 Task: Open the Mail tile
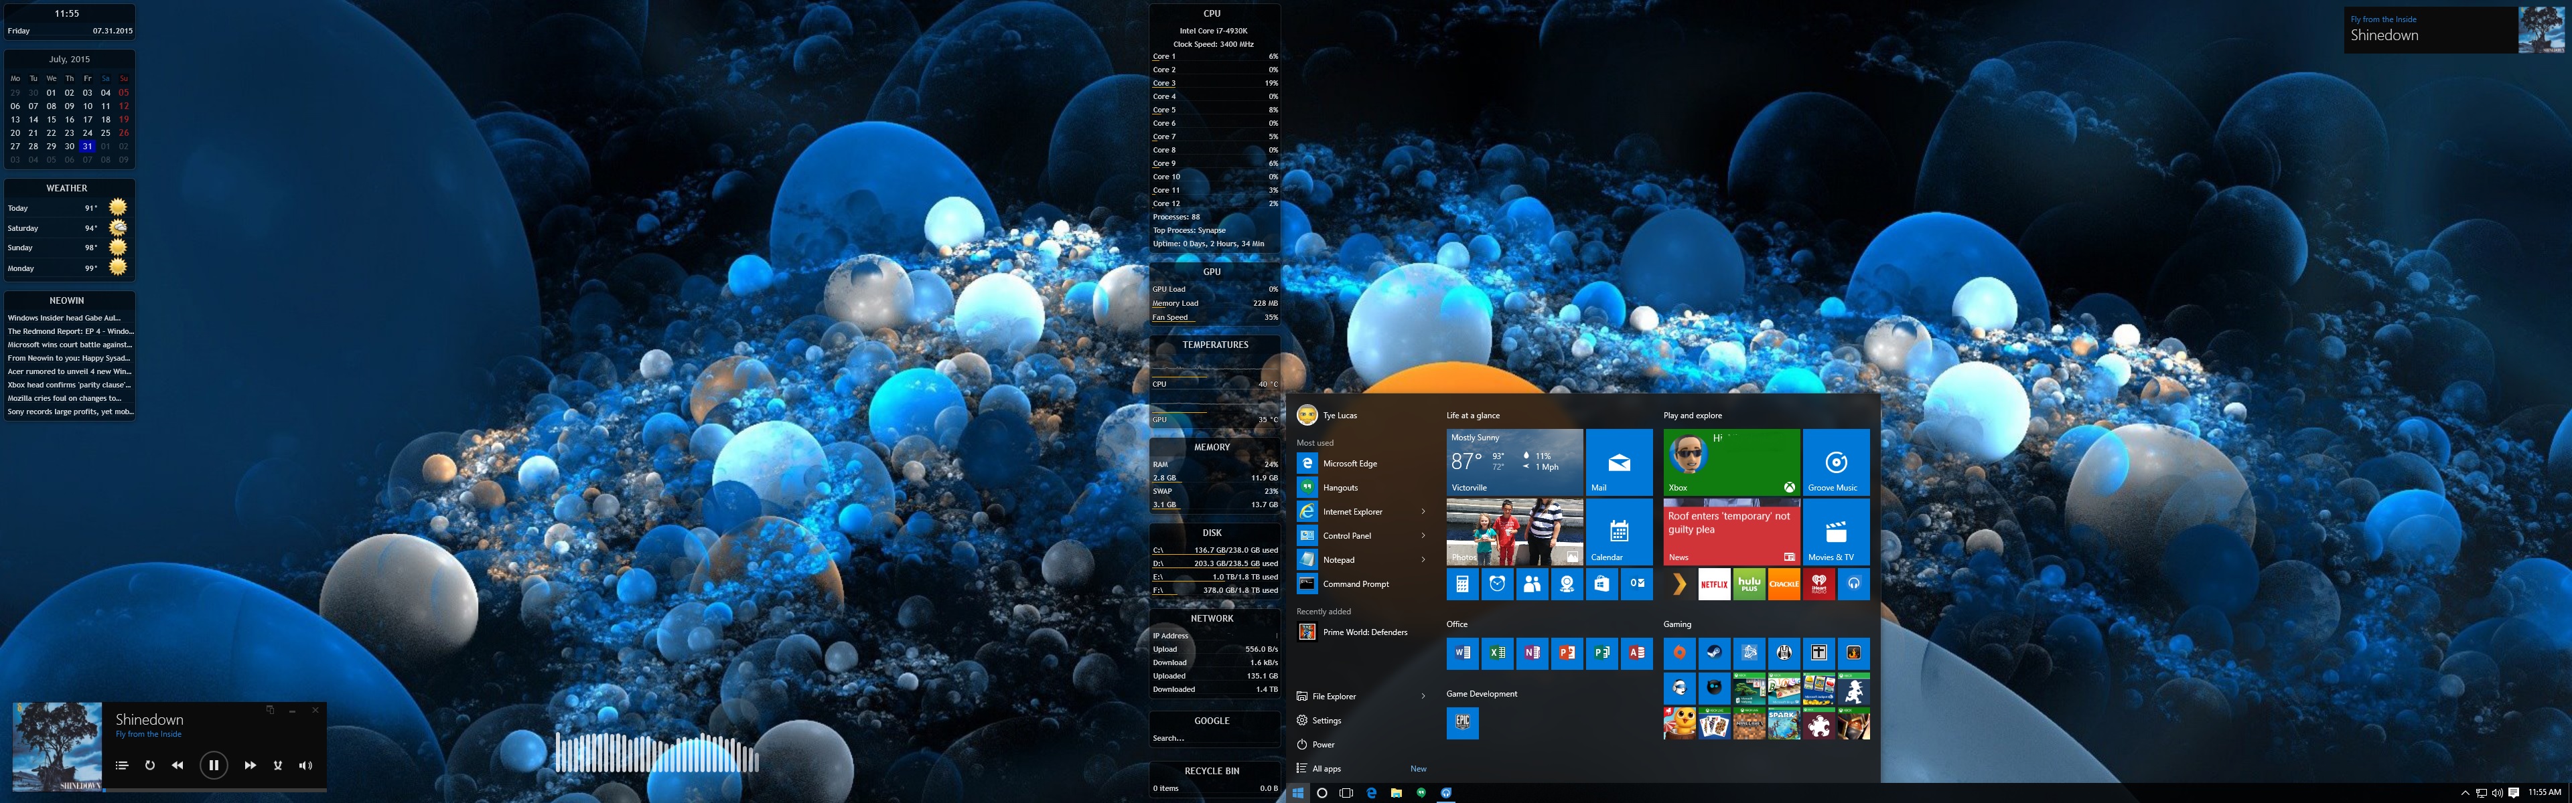coord(1618,462)
